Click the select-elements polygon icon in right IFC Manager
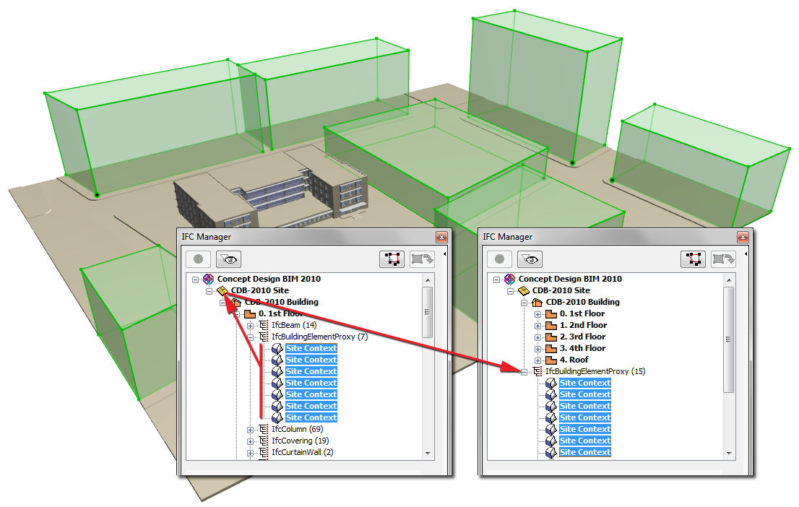799x507 pixels. point(693,259)
